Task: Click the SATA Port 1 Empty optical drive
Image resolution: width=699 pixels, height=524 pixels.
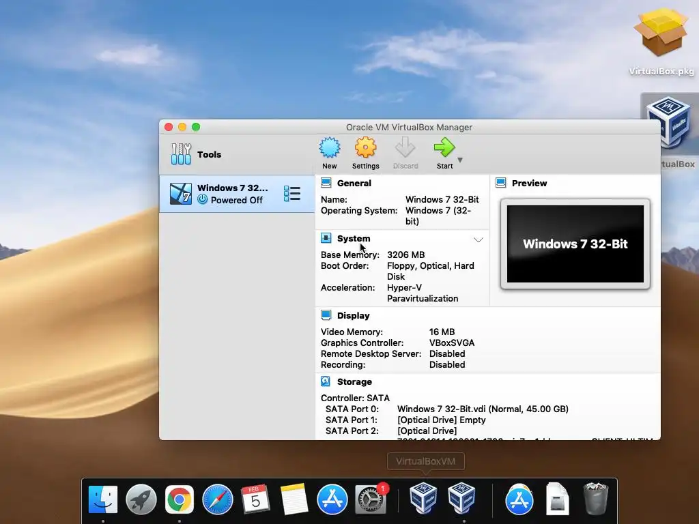Action: click(442, 420)
